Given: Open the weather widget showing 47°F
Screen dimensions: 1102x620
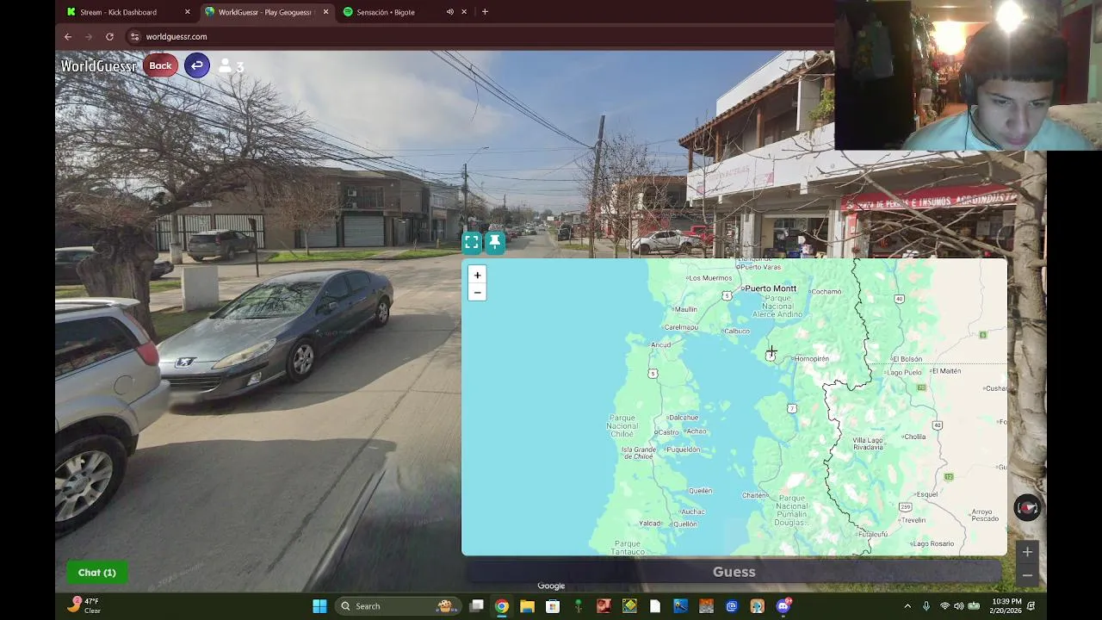Looking at the screenshot, I should click(84, 606).
